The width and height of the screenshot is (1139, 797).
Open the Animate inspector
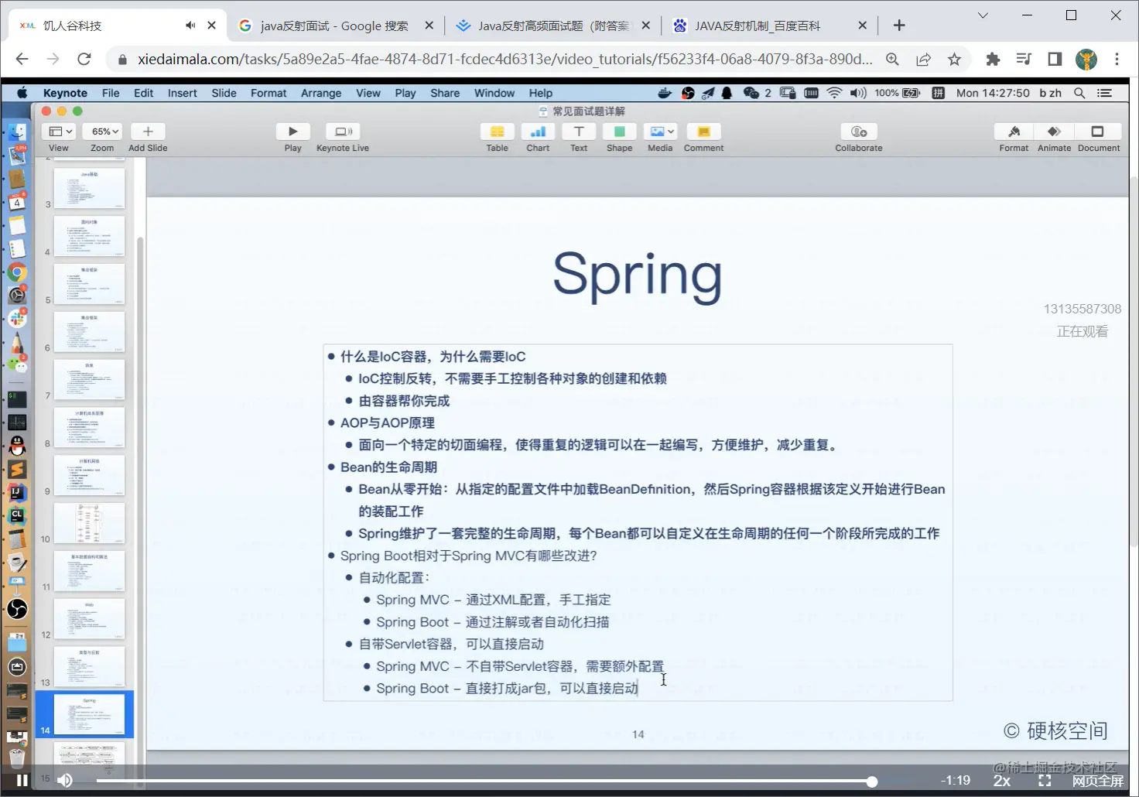coord(1054,132)
